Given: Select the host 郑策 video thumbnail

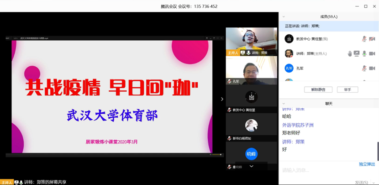Looking at the screenshot, I should (x=252, y=42).
